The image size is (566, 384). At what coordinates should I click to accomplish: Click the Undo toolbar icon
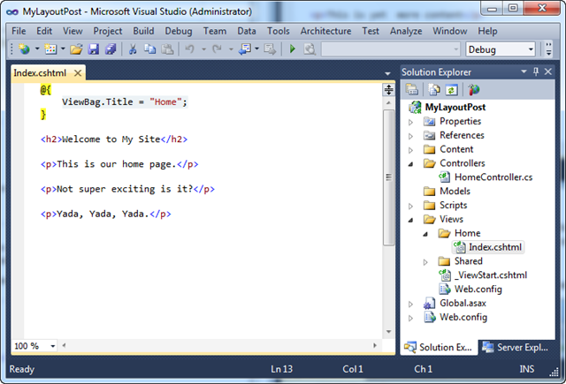190,49
